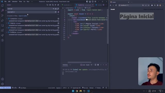Open the Search view in activity bar

click(2, 10)
